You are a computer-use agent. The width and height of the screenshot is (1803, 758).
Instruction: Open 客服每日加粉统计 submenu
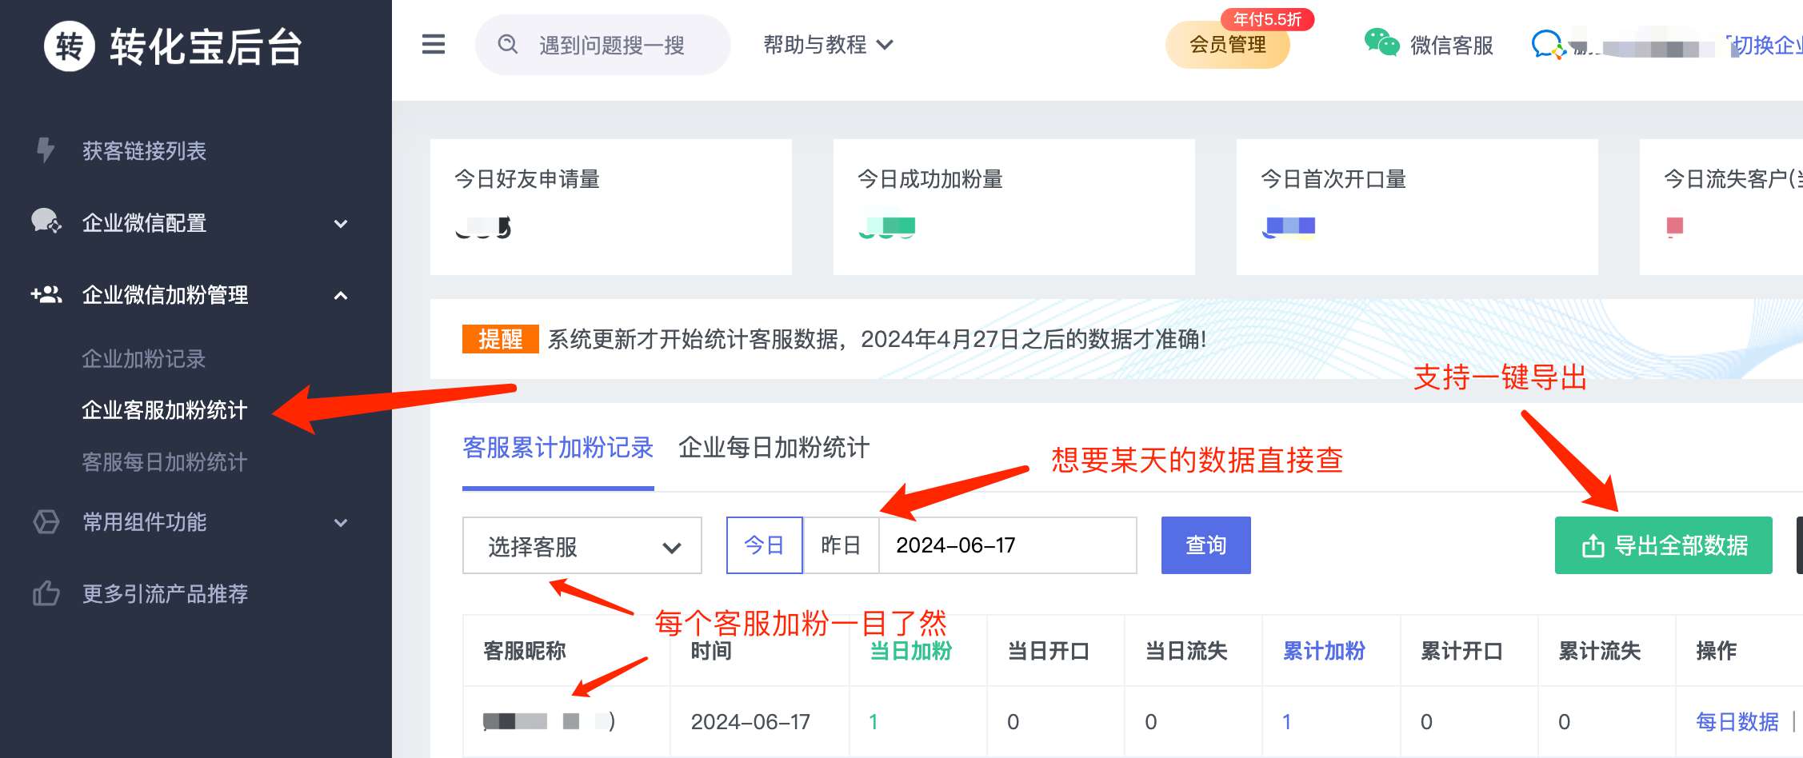point(165,462)
